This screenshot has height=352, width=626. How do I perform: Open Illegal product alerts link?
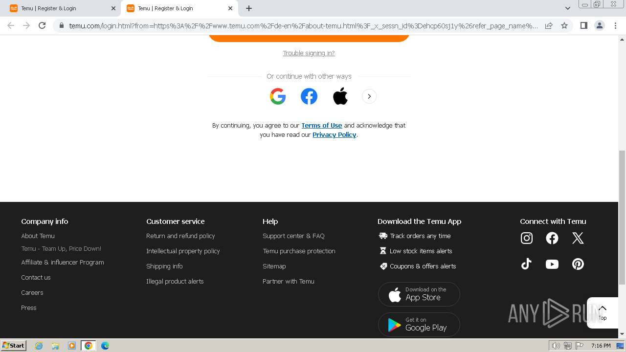coord(175,281)
